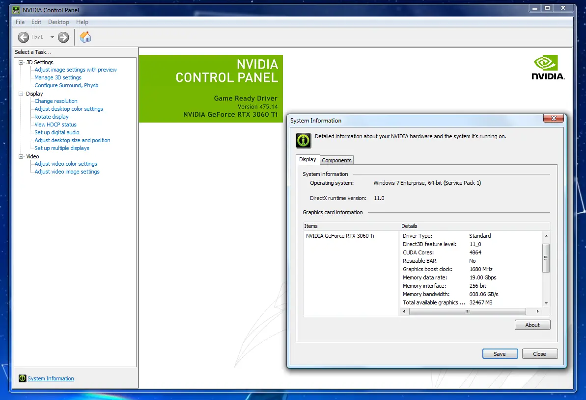Open Adjust desktop size and position
Screen dimensions: 586x400
click(73, 140)
